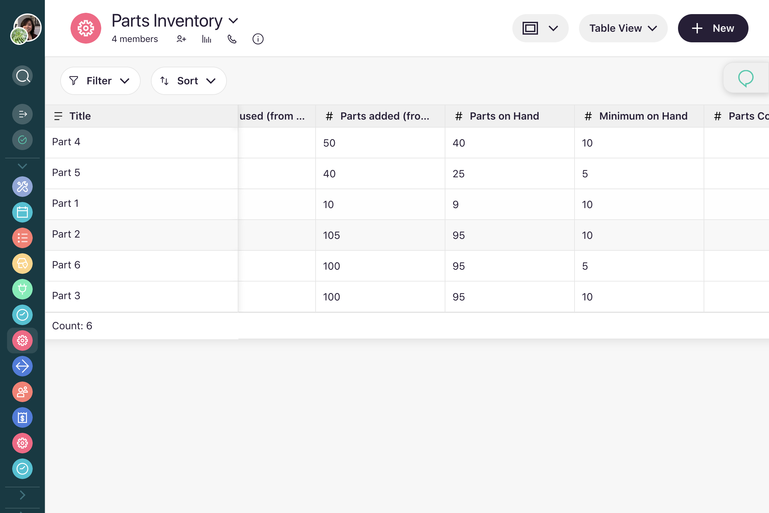This screenshot has width=769, height=513.
Task: Open the teal clock app above Parts Inventory
Action: [x=22, y=315]
